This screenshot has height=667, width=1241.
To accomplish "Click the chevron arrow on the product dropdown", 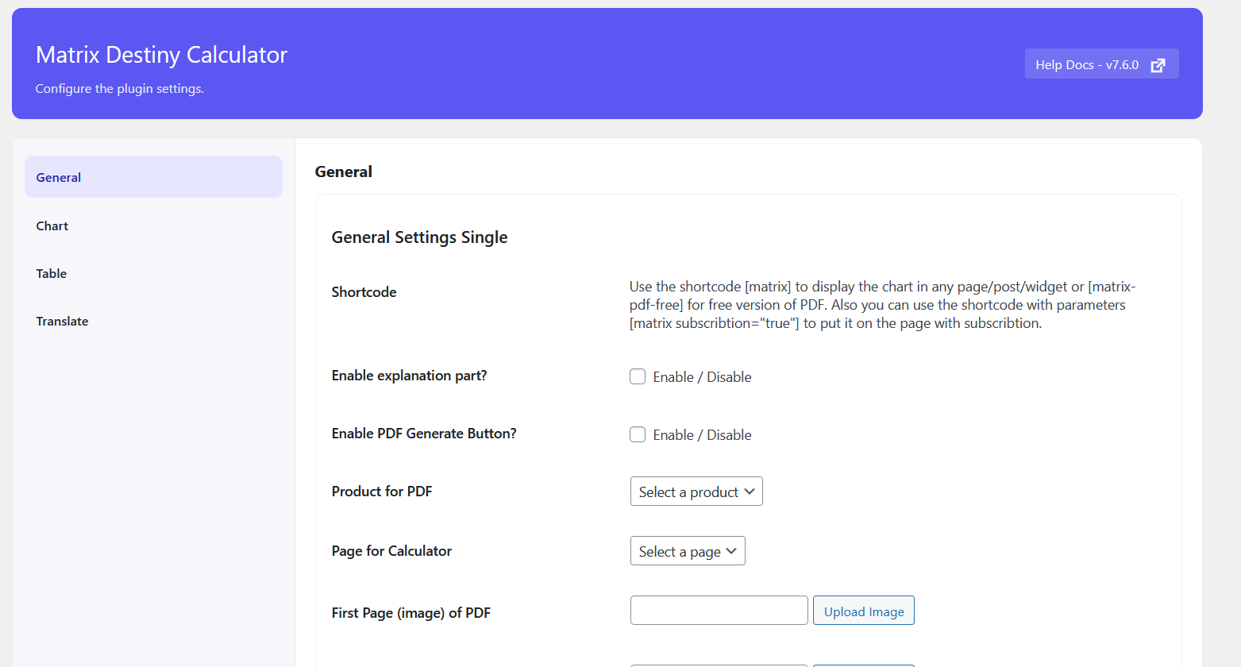I will (x=750, y=492).
